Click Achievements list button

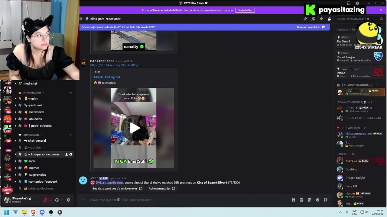click(x=162, y=189)
